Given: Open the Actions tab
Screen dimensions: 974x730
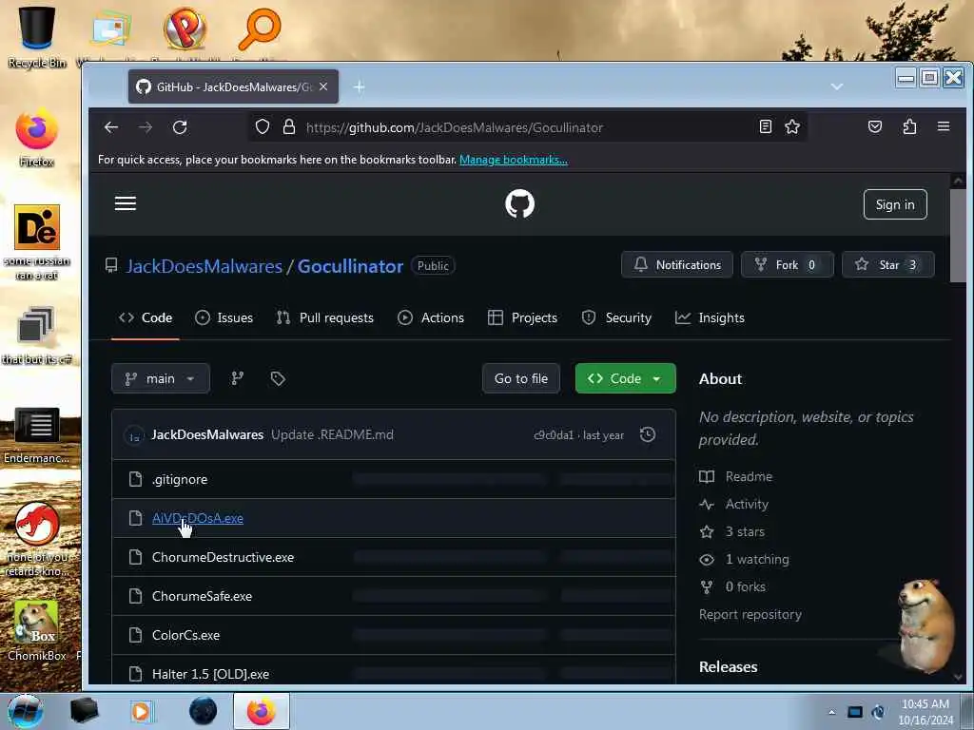Looking at the screenshot, I should 431,317.
